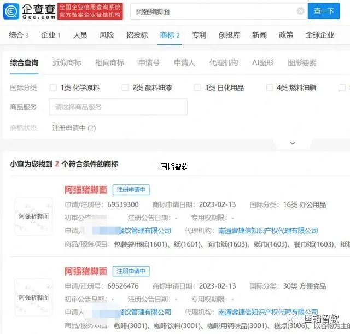Switch to the 人员 tab

click(x=80, y=35)
